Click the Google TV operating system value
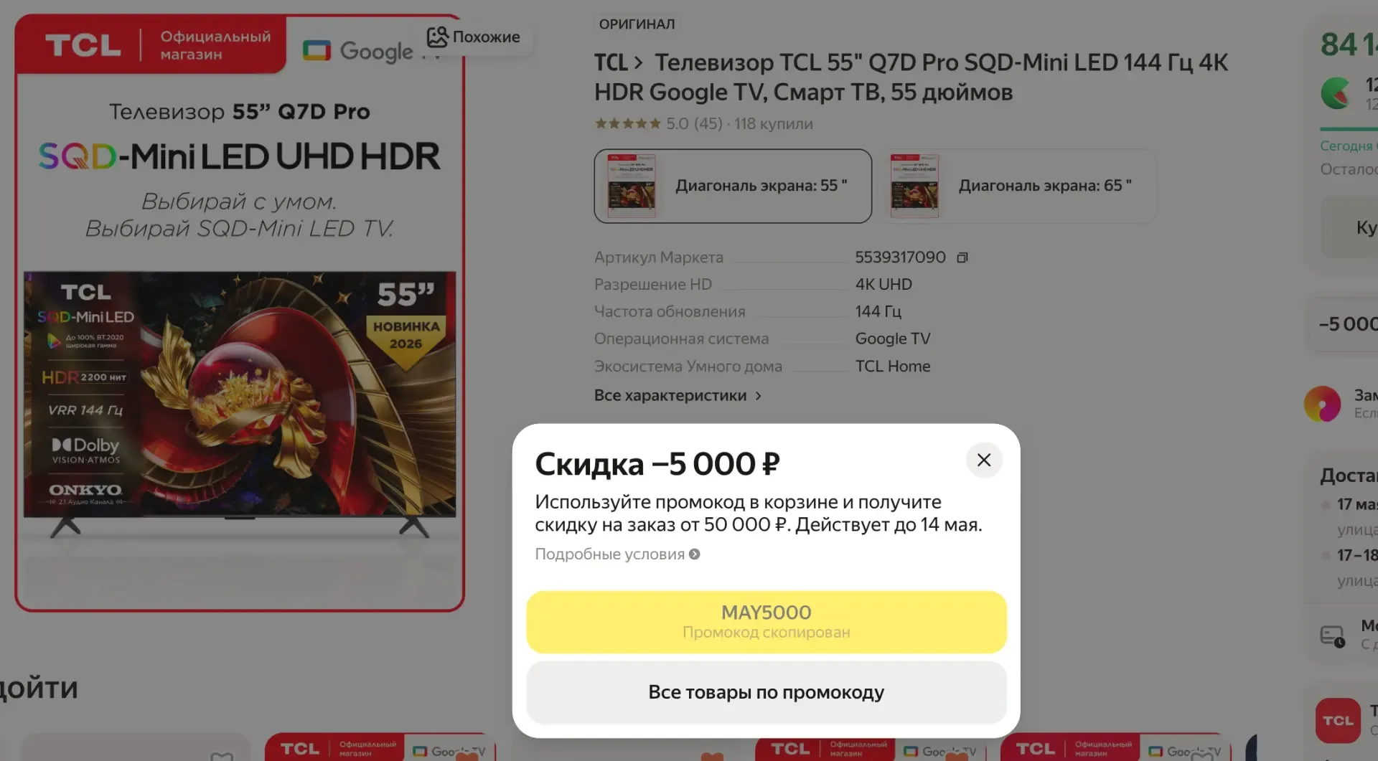This screenshot has width=1378, height=761. point(893,339)
